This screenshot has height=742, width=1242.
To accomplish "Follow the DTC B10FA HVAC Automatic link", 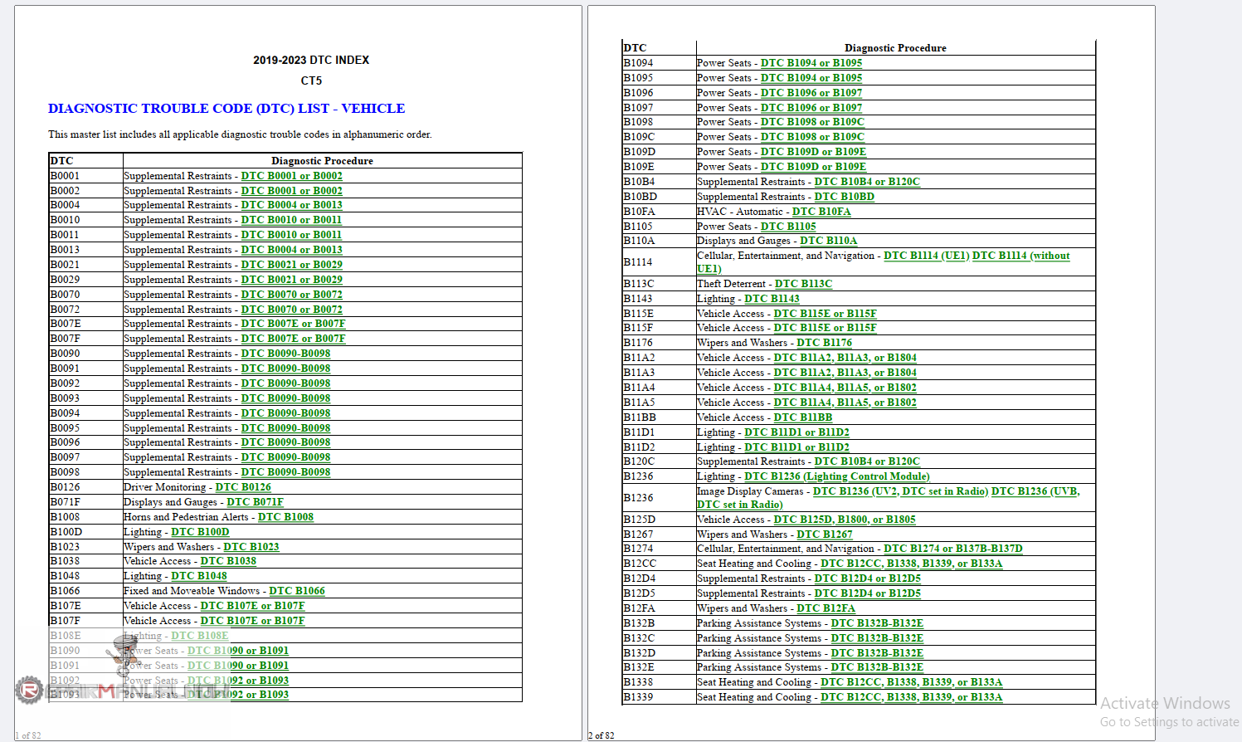I will 821,212.
